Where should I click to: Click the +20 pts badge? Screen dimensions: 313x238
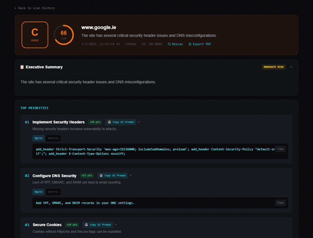(95, 122)
